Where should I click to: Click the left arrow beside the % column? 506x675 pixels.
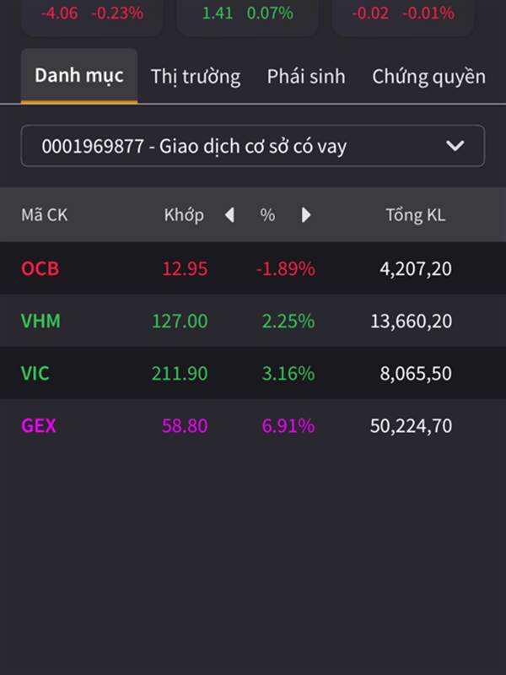[x=229, y=215]
